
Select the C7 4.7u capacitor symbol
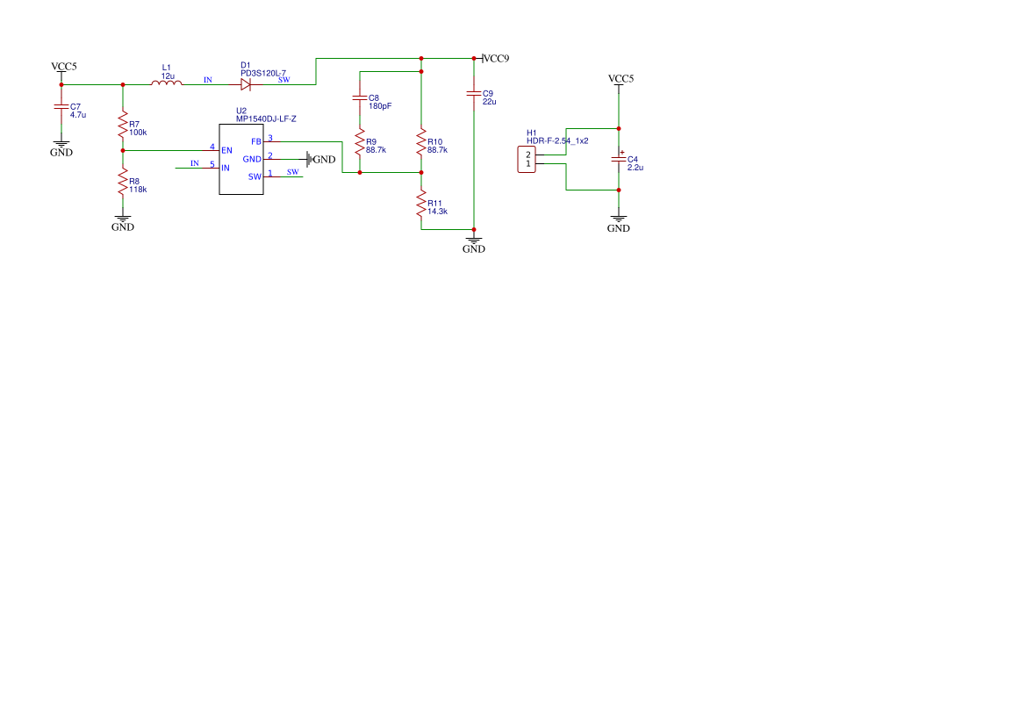point(61,106)
